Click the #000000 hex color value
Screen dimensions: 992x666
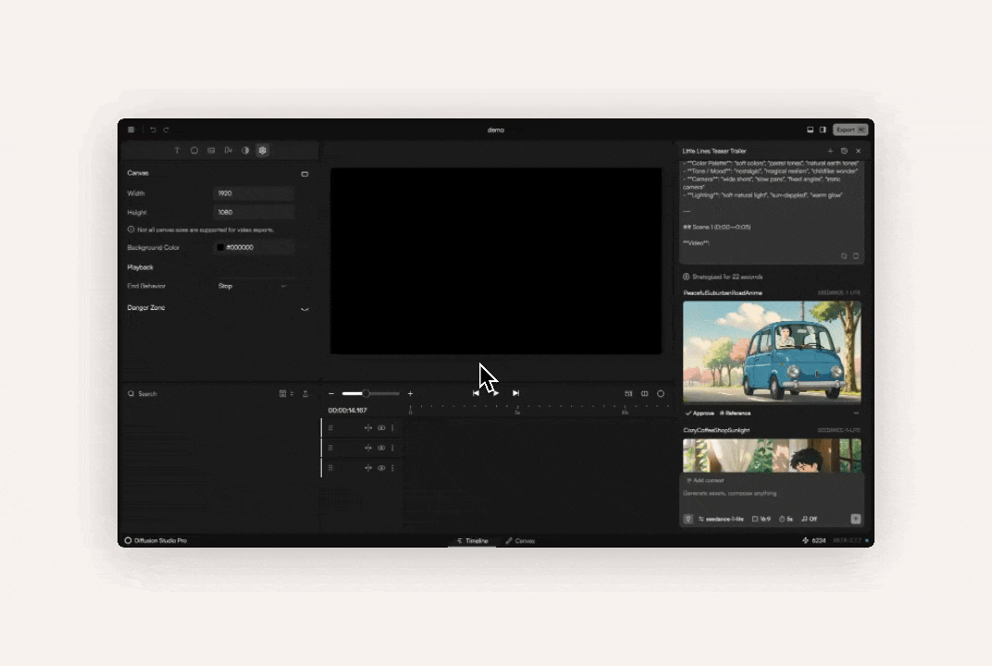(240, 247)
